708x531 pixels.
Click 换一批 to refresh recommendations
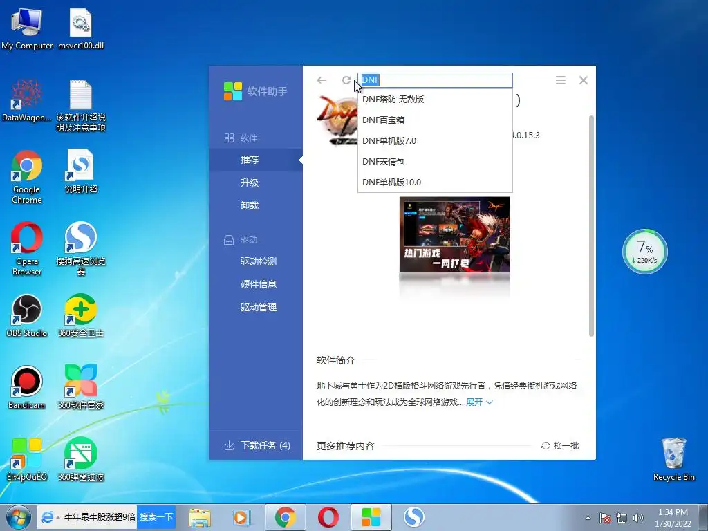click(x=560, y=446)
